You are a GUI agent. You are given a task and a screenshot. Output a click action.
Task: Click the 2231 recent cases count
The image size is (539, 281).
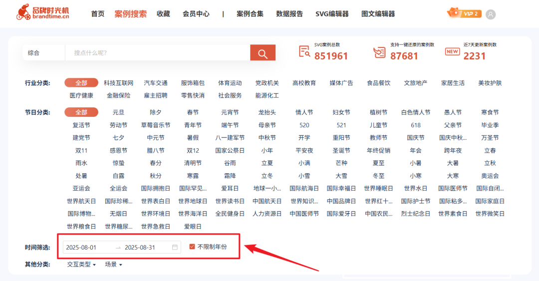(475, 56)
